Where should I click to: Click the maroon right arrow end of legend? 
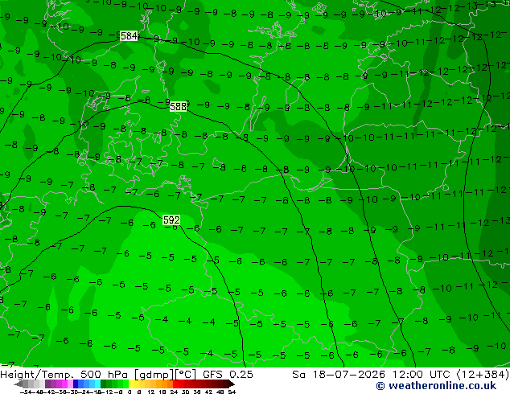coord(232,384)
